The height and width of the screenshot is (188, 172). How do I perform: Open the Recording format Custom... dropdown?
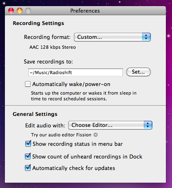click(x=112, y=37)
